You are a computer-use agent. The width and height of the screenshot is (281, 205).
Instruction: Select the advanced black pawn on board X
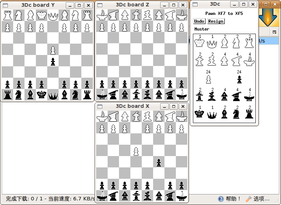point(159,163)
